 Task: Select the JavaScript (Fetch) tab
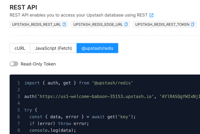(53, 48)
